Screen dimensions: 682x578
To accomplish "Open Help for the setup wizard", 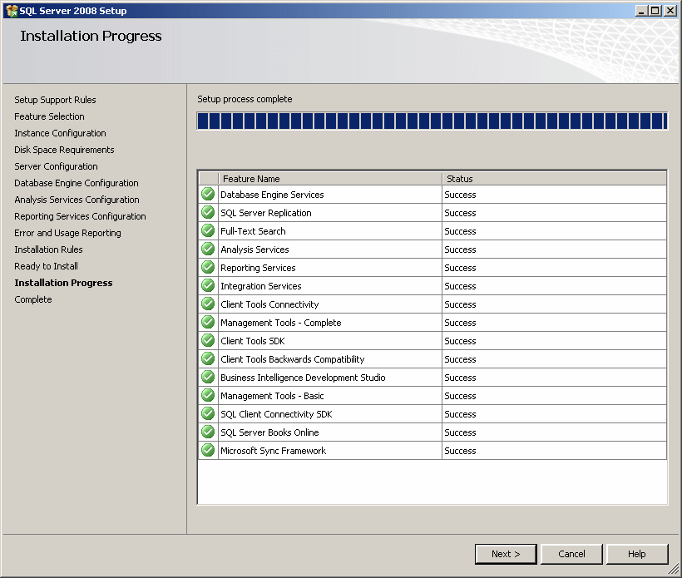I will (x=637, y=554).
